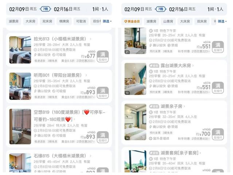The image size is (233, 175).
Task: Expand the 拾光813 room details chevron
Action: pos(91,39)
